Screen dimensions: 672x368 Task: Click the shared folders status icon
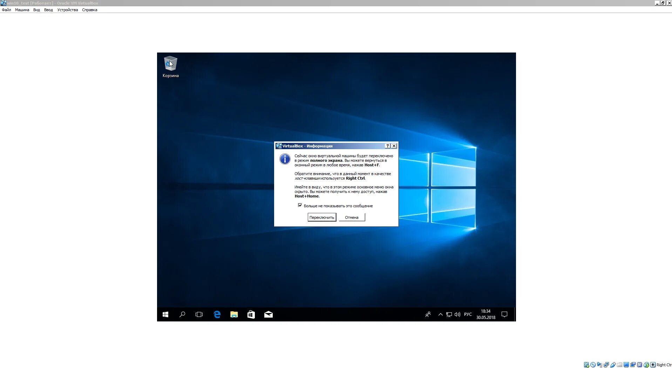620,364
